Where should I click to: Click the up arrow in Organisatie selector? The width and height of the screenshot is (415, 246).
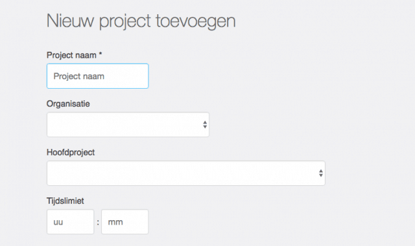[x=205, y=122]
